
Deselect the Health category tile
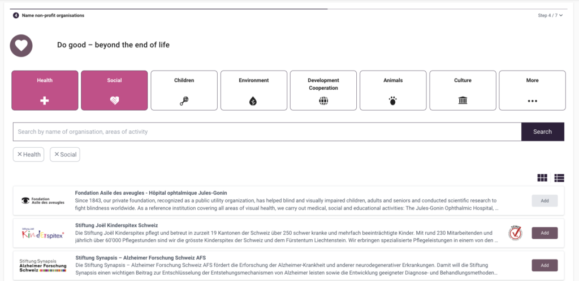(45, 90)
